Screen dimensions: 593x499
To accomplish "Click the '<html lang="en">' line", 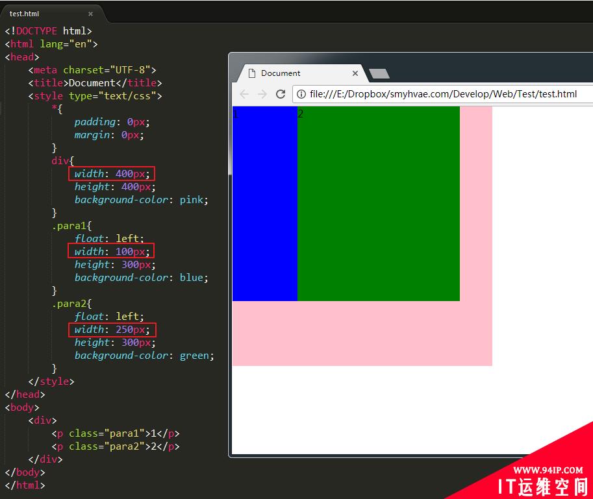I will (51, 44).
